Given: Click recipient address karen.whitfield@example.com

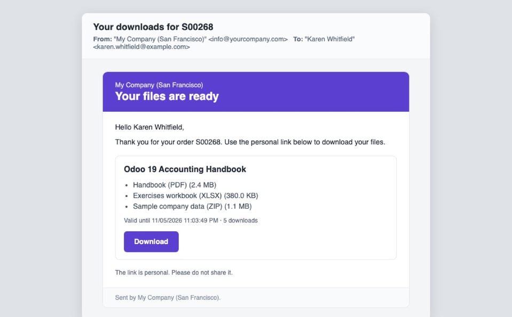Looking at the screenshot, I should [141, 47].
